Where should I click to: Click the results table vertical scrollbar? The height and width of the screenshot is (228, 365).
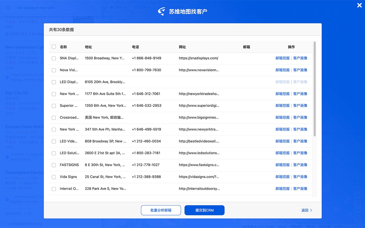315,89
